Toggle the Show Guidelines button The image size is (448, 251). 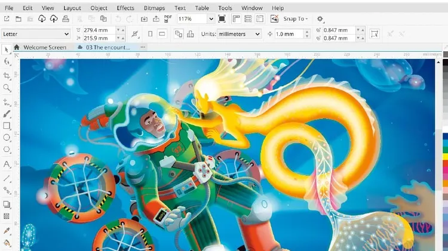pos(260,19)
